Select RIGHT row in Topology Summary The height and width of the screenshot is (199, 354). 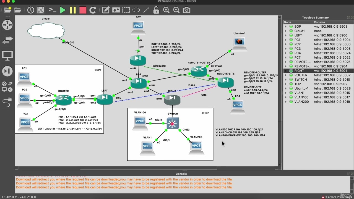[318, 71]
